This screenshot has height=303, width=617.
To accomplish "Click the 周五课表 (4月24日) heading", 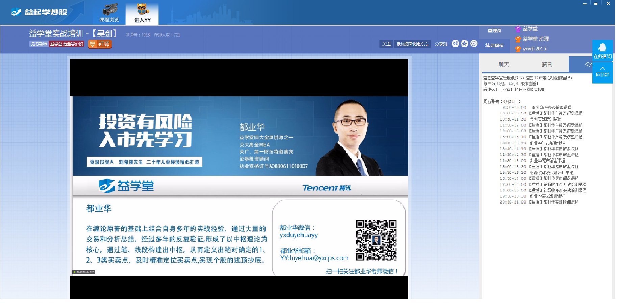I will click(x=501, y=101).
